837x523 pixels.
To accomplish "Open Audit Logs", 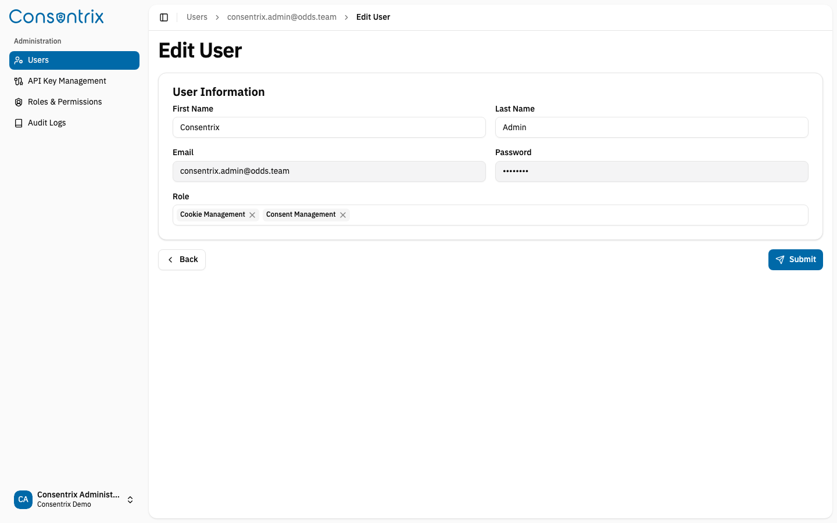I will (x=74, y=123).
